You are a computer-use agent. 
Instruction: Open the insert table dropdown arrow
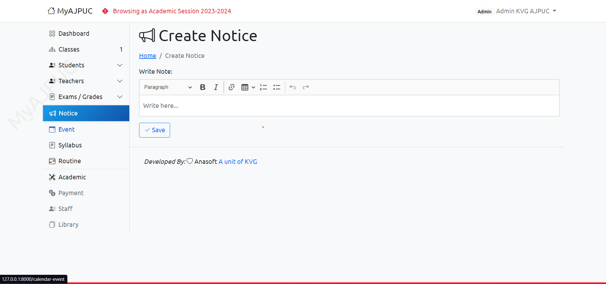pos(253,87)
